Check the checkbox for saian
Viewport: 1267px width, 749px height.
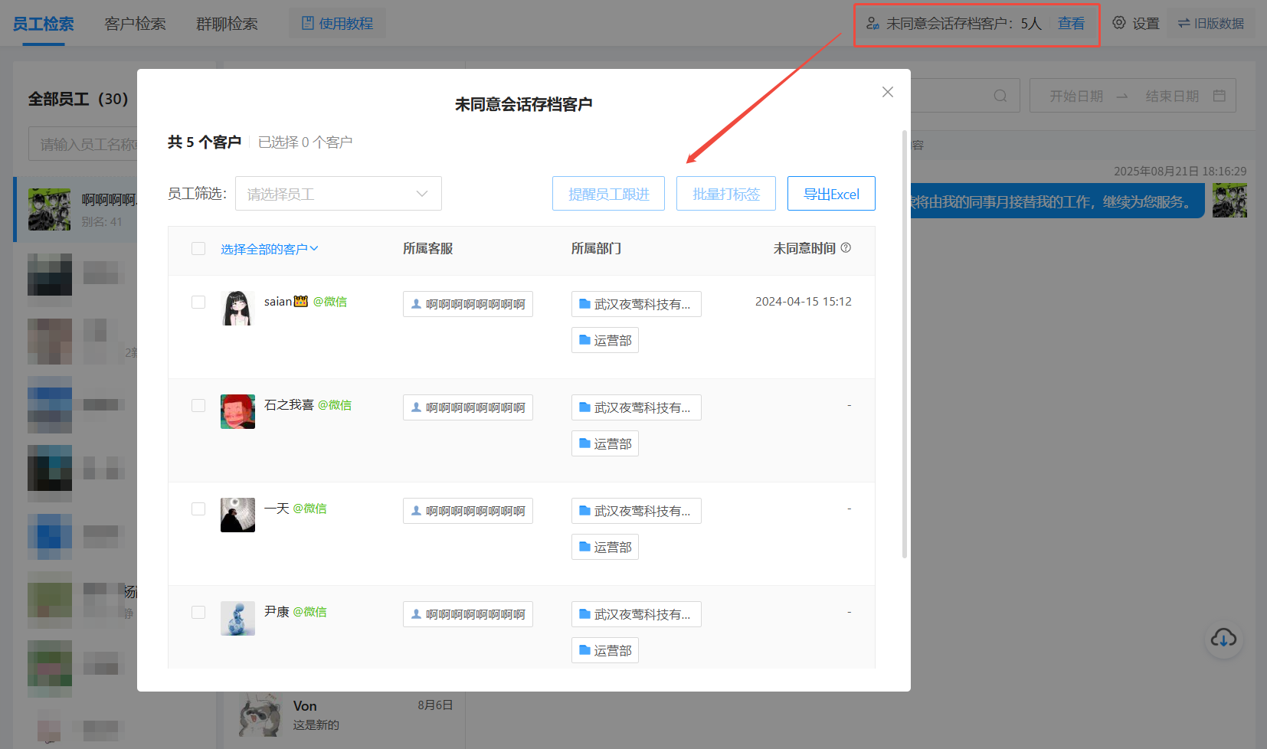[x=198, y=302]
